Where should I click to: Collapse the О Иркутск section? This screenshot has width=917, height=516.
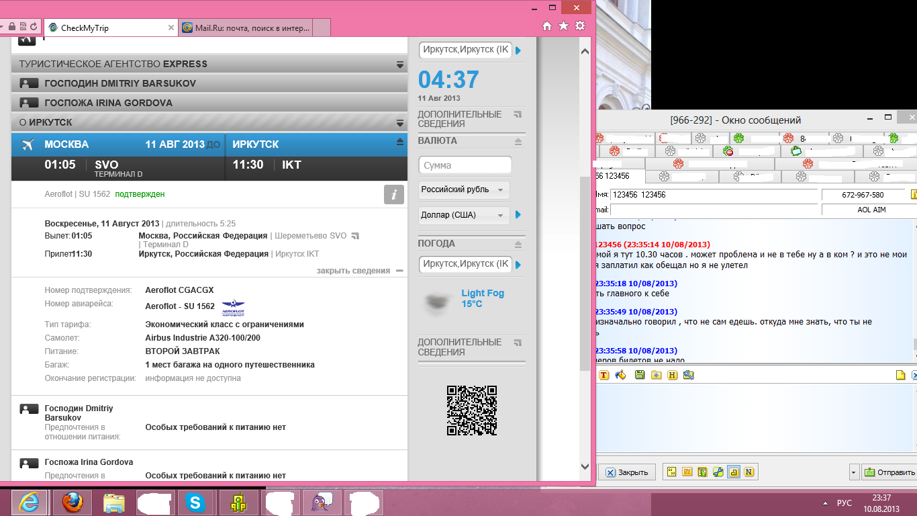tap(400, 123)
